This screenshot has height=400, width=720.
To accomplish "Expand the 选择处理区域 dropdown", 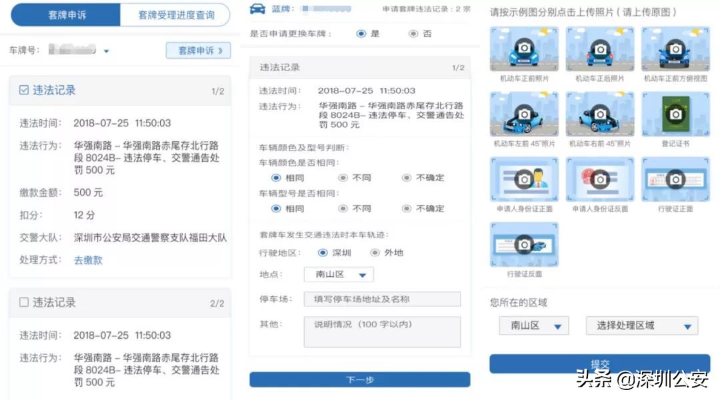I will pyautogui.click(x=641, y=325).
